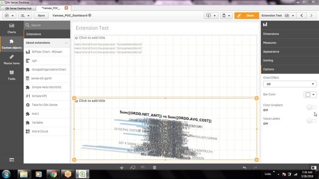Viewport: 319px width, 179px height.
Task: Open the global list menu dropdown
Action: point(25,15)
